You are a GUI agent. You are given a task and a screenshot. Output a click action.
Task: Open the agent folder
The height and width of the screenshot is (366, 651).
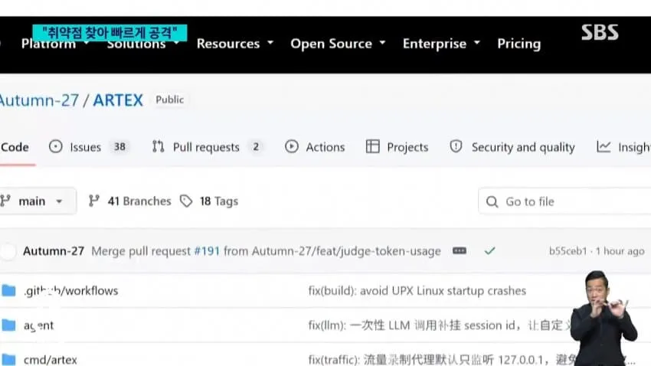[38, 325]
